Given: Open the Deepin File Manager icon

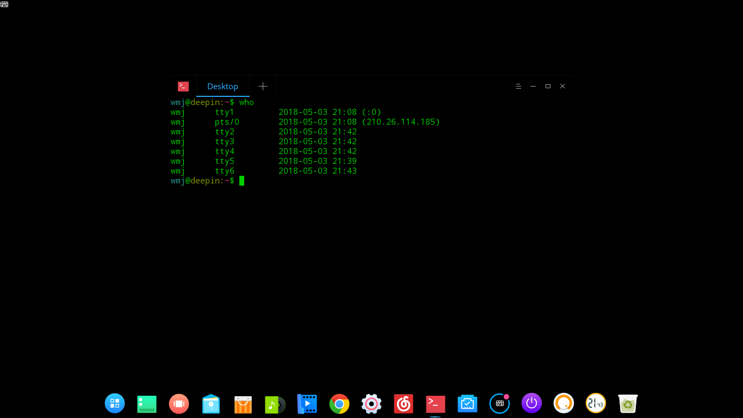Looking at the screenshot, I should (x=210, y=404).
